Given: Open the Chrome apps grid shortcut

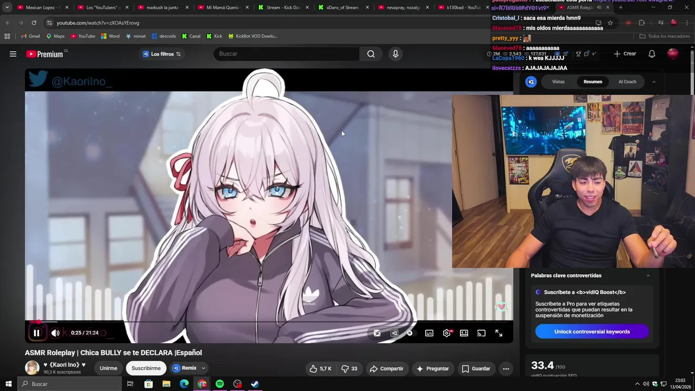Looking at the screenshot, I should pos(7,36).
